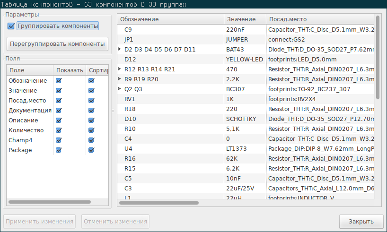Toggle the Показать checkbox for Посад.место
Image resolution: width=387 pixels, height=232 pixels.
pyautogui.click(x=59, y=100)
